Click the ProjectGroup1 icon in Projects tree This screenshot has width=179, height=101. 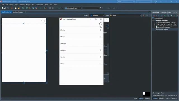pos(153,18)
